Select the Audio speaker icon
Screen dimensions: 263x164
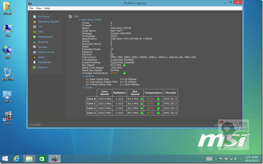(35, 57)
